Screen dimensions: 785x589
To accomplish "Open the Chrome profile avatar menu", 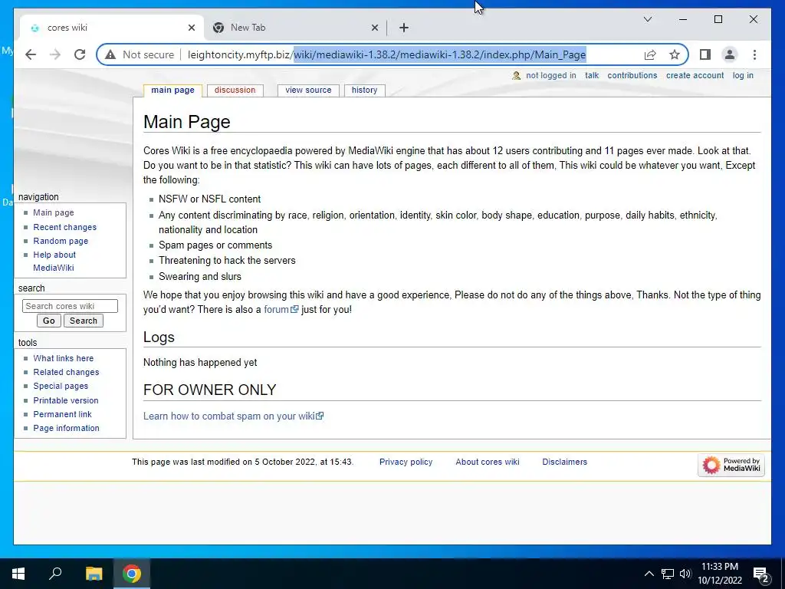I will click(x=730, y=54).
